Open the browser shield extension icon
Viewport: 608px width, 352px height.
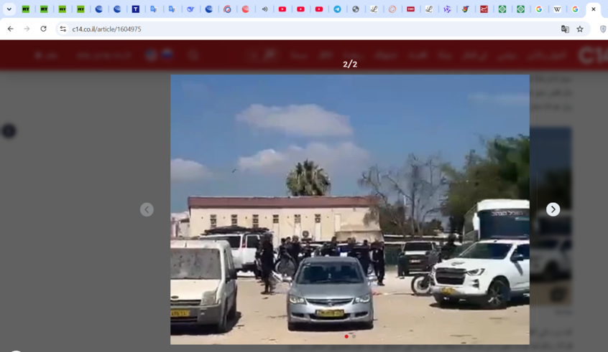pyautogui.click(x=602, y=29)
